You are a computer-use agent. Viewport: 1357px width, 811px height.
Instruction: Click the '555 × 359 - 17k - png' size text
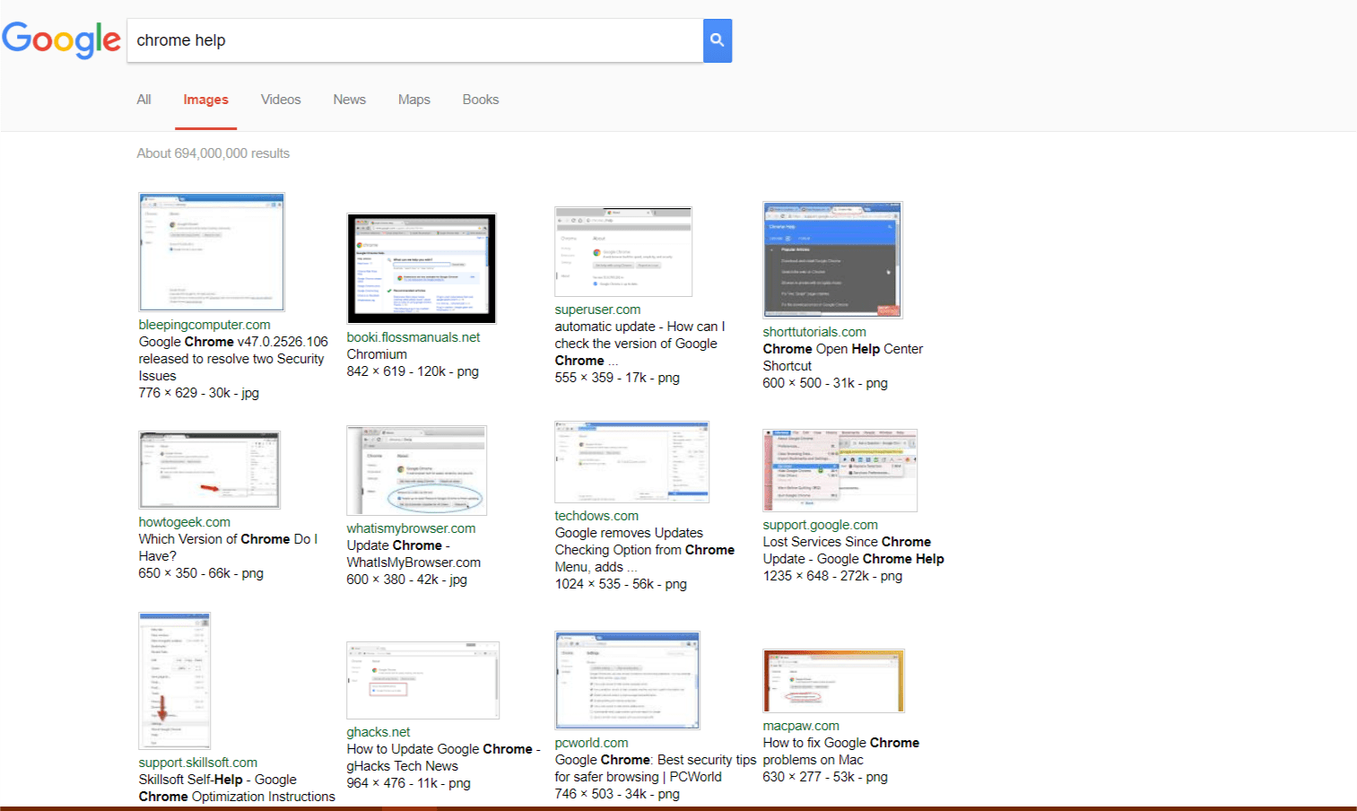point(617,378)
